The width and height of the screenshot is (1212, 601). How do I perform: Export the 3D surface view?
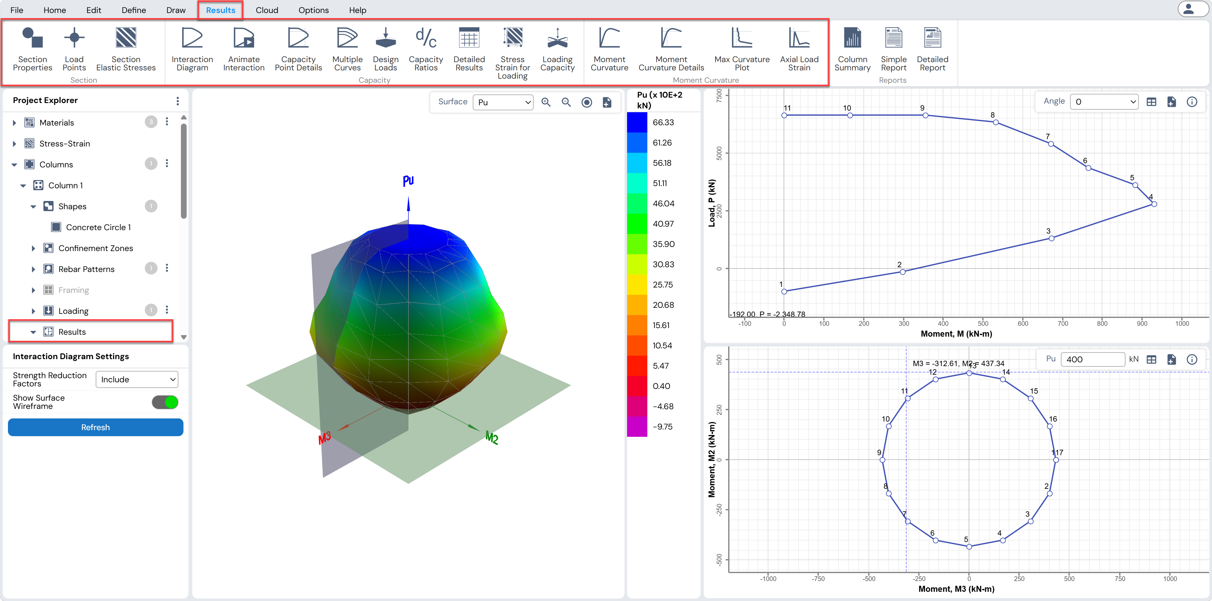(607, 102)
